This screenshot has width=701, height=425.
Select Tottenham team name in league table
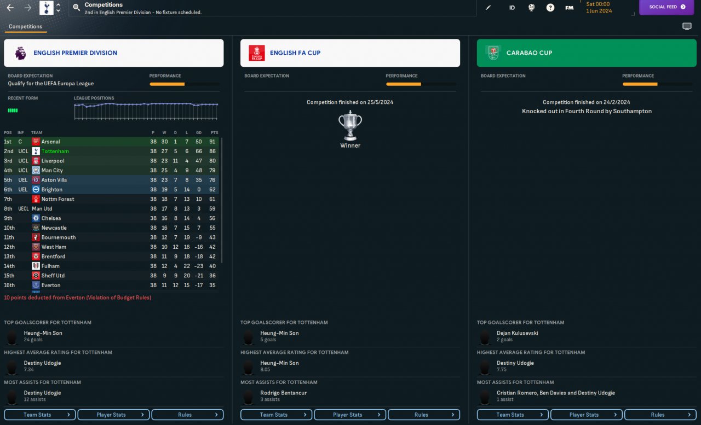click(55, 152)
